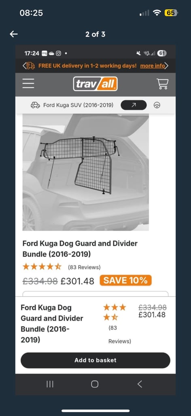This screenshot has height=416, width=191.
Task: Tap the car icon beside Ford Kuga SUV
Action: click(x=35, y=105)
